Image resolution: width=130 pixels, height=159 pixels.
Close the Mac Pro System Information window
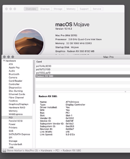pyautogui.click(x=4, y=57)
